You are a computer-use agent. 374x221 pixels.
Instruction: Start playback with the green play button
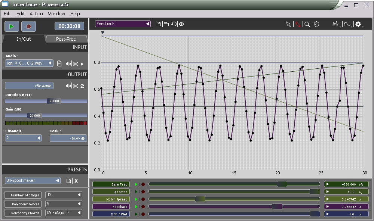[x=12, y=26]
